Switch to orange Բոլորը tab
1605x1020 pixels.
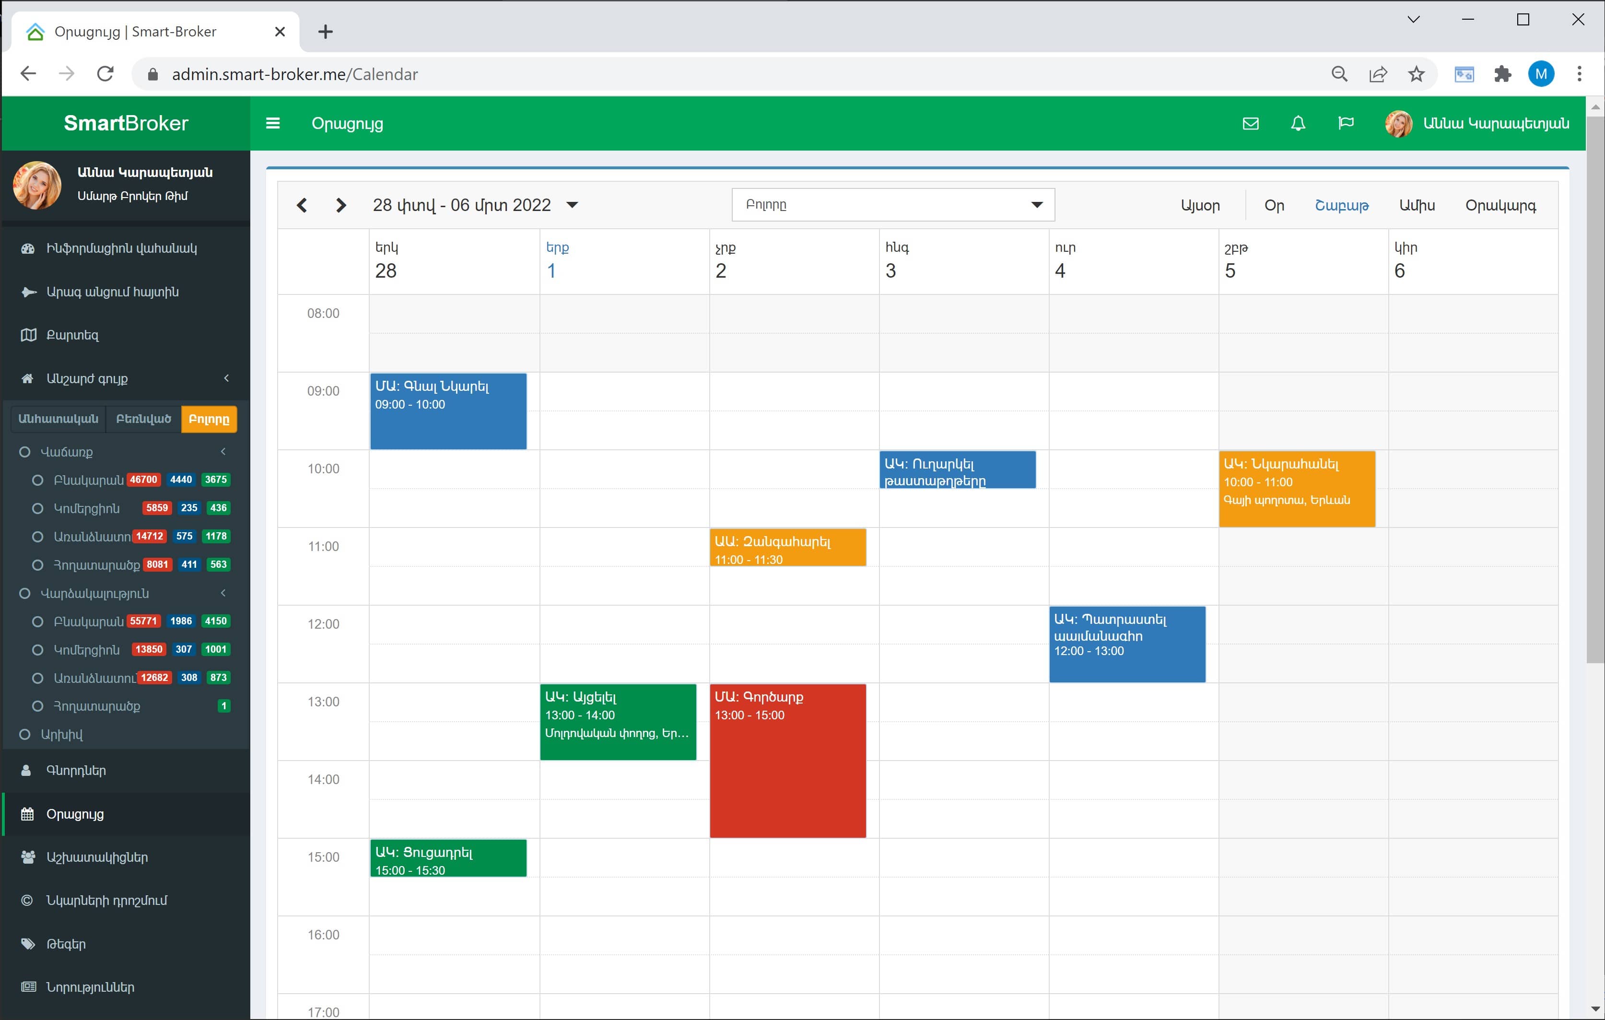(209, 419)
